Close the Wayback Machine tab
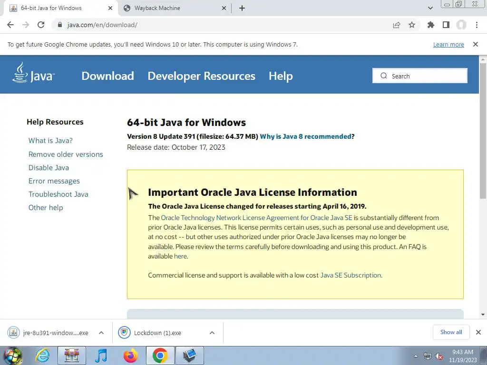Screen dimensions: 487x365 tap(224, 9)
